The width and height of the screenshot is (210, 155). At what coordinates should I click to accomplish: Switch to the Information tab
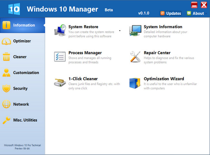[x=23, y=25]
